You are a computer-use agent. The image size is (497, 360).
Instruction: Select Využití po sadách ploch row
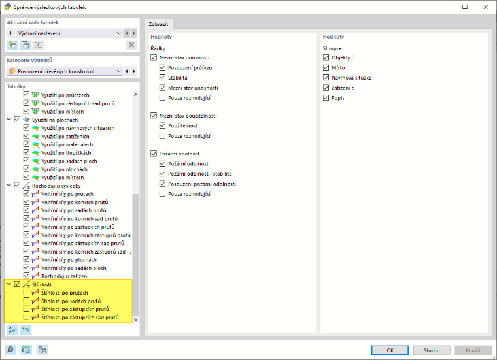[69, 161]
